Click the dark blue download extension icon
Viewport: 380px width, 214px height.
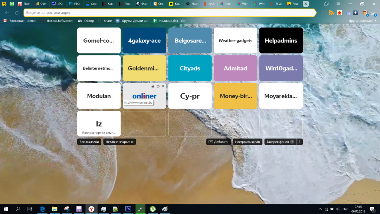point(355,13)
